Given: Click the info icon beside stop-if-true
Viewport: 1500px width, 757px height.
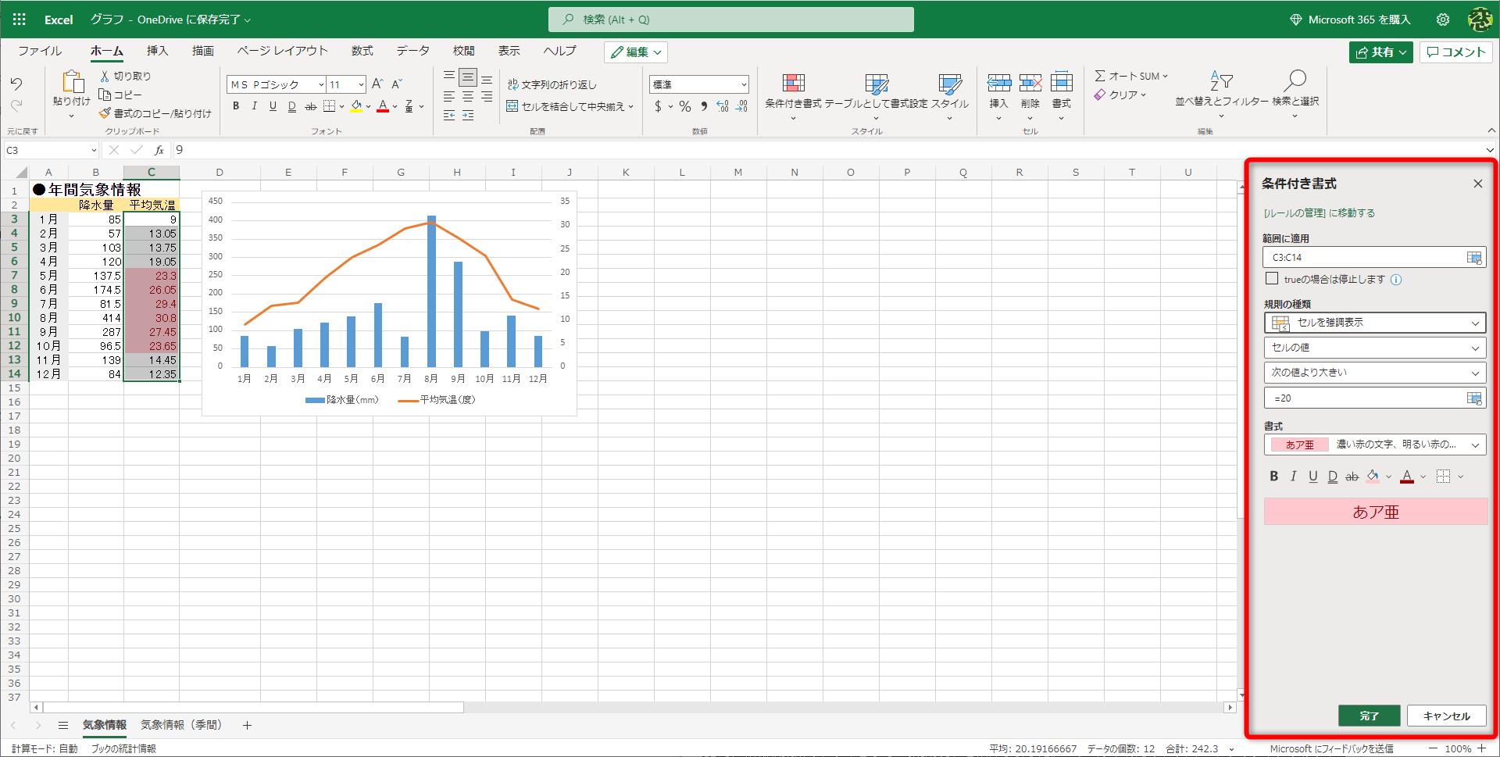Looking at the screenshot, I should tap(1396, 280).
